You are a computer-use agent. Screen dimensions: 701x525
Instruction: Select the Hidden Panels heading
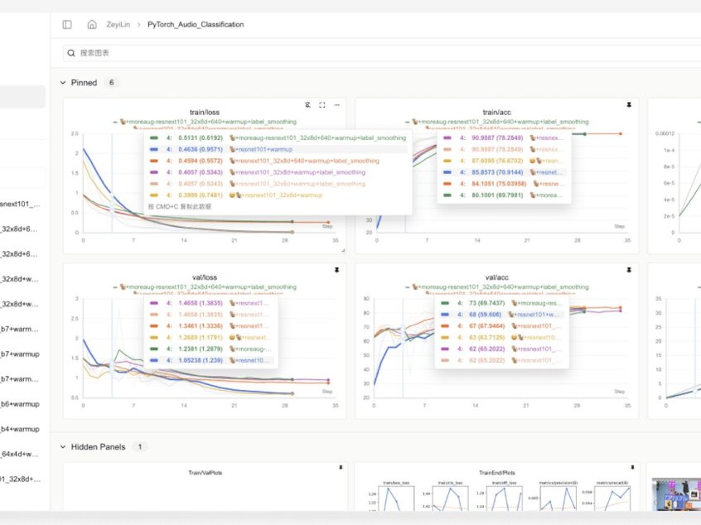point(98,447)
